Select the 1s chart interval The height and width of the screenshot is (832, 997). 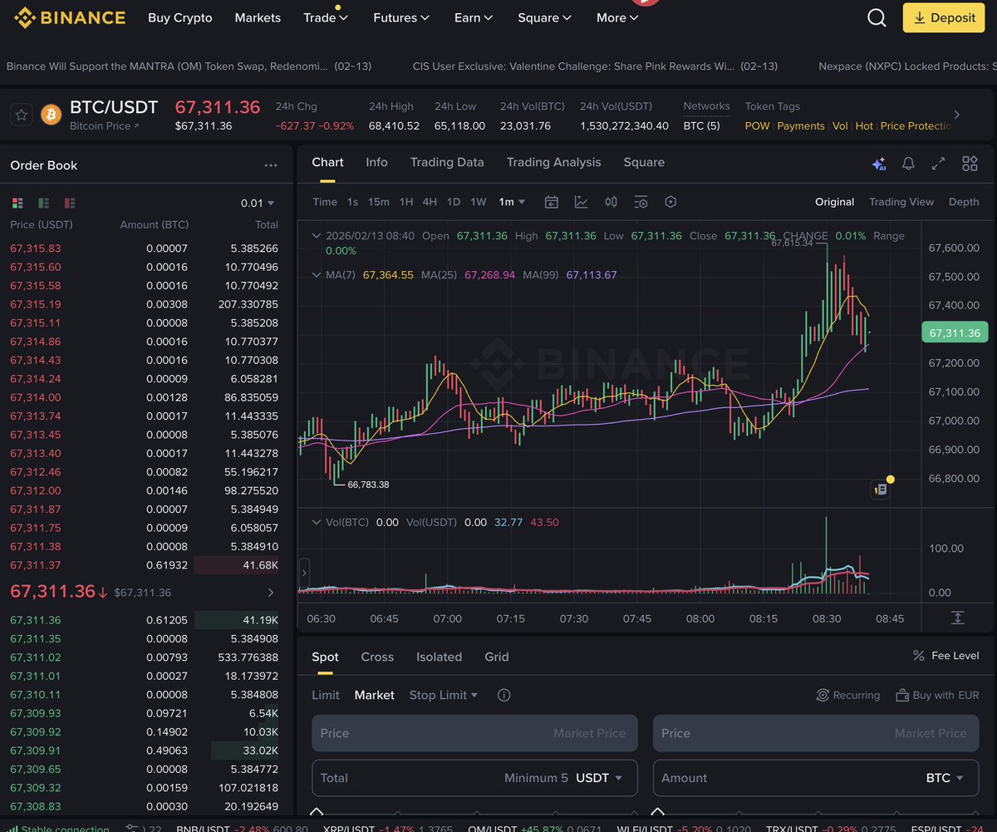point(352,202)
